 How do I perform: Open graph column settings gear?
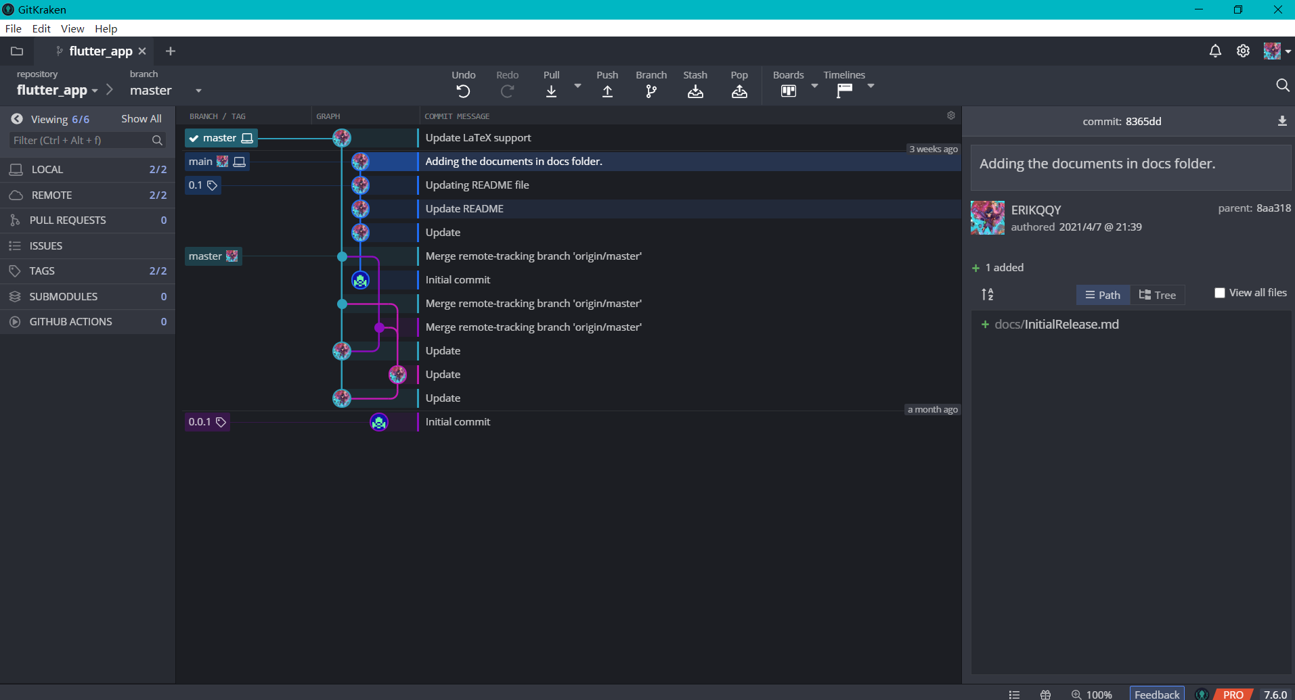click(x=951, y=116)
